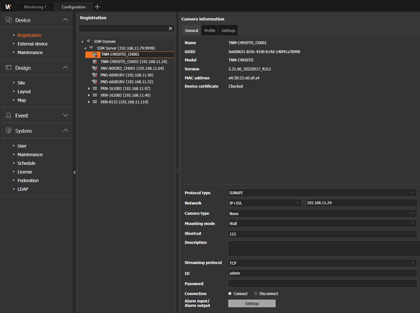Click the Wisenet W logo icon
This screenshot has height=313, width=420.
[x=8, y=7]
